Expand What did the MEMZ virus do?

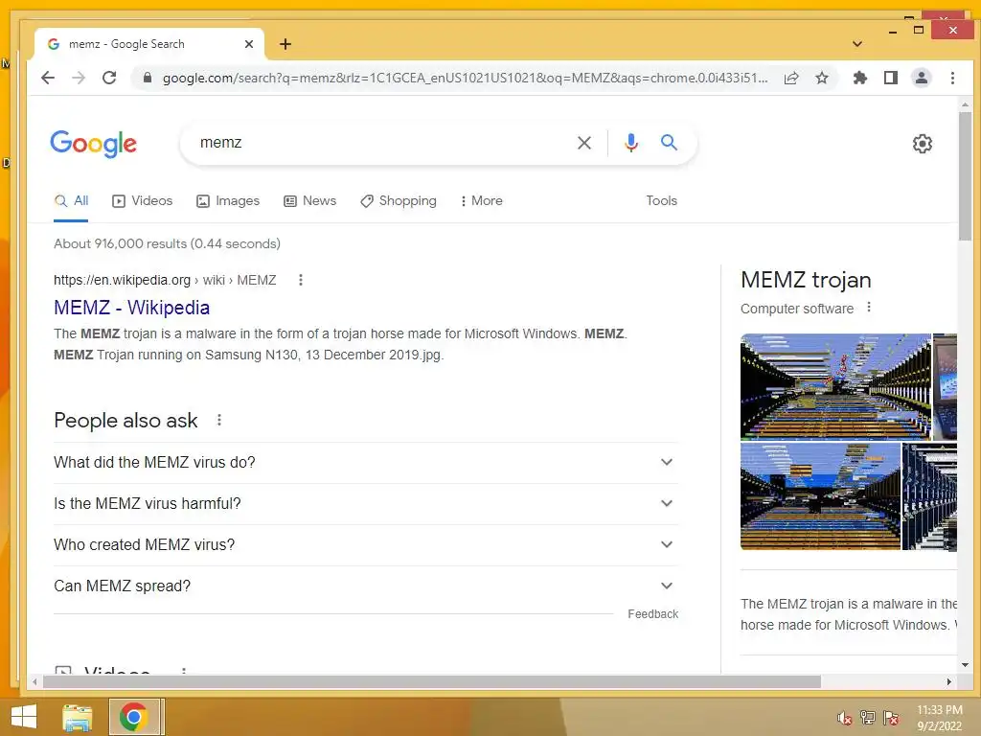[365, 463]
